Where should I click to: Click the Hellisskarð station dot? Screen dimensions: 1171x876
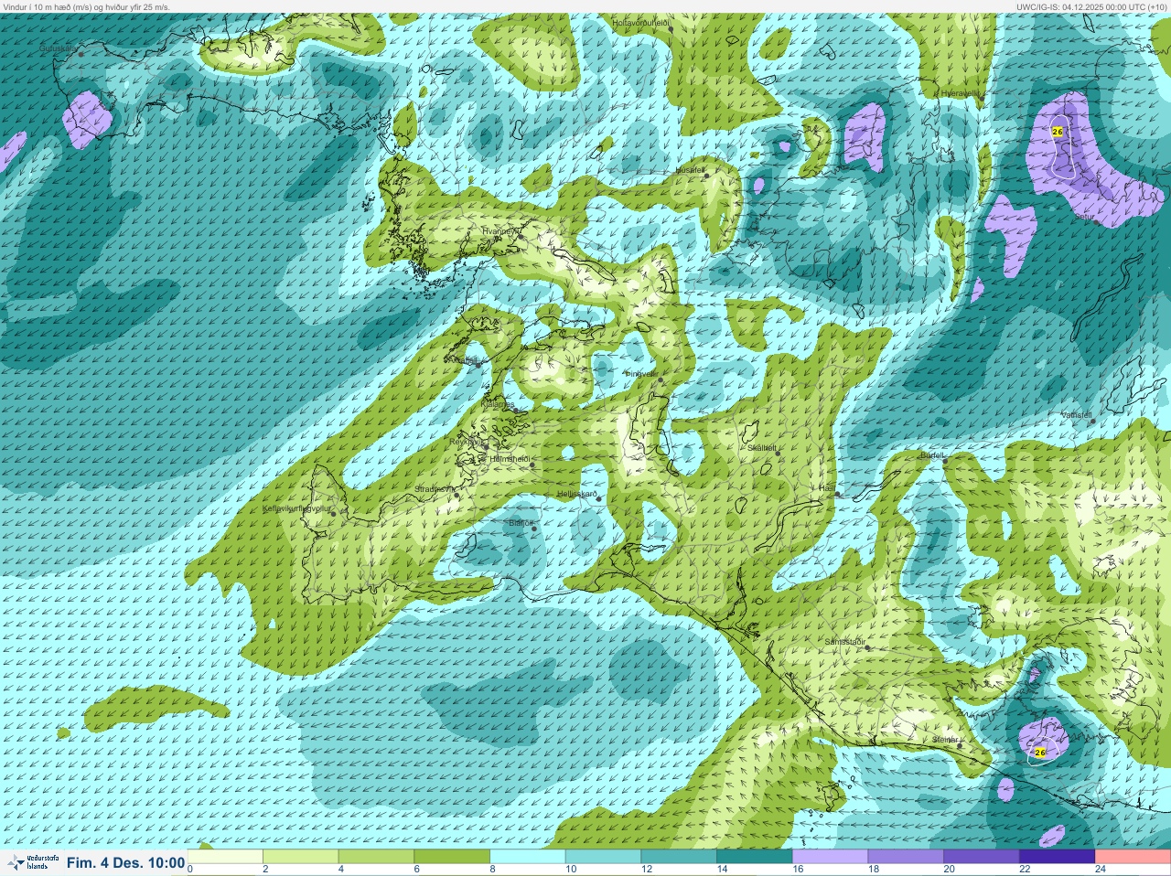[599, 498]
